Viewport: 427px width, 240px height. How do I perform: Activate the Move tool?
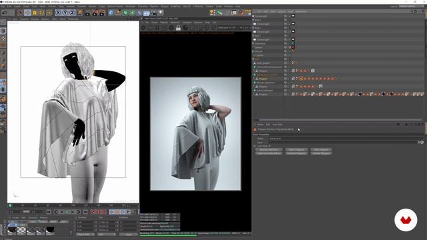27,13
